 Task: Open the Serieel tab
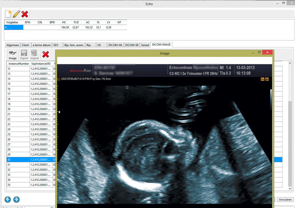click(145, 45)
